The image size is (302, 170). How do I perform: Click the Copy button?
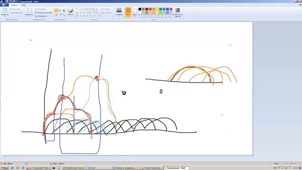[17, 13]
